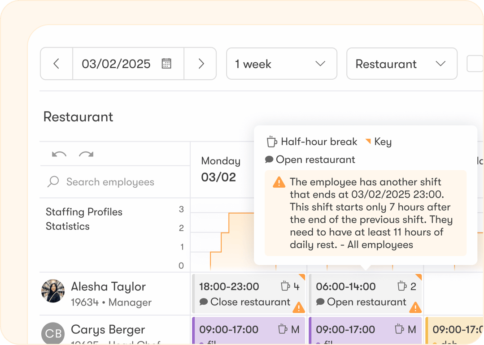Open the Restaurant location dropdown

401,64
